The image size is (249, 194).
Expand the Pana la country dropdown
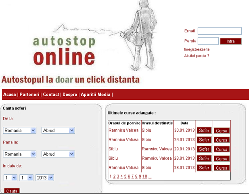point(19,154)
